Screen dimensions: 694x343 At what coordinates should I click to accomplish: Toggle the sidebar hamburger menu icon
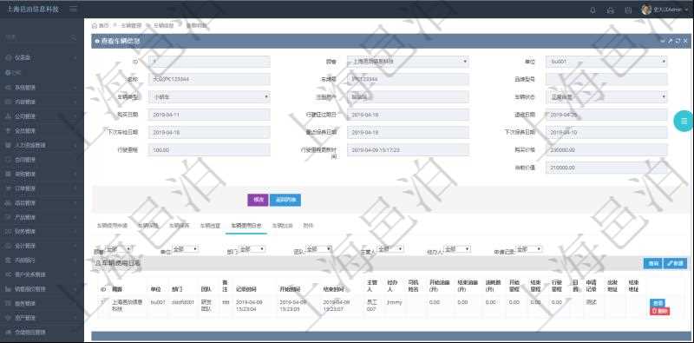click(x=73, y=9)
